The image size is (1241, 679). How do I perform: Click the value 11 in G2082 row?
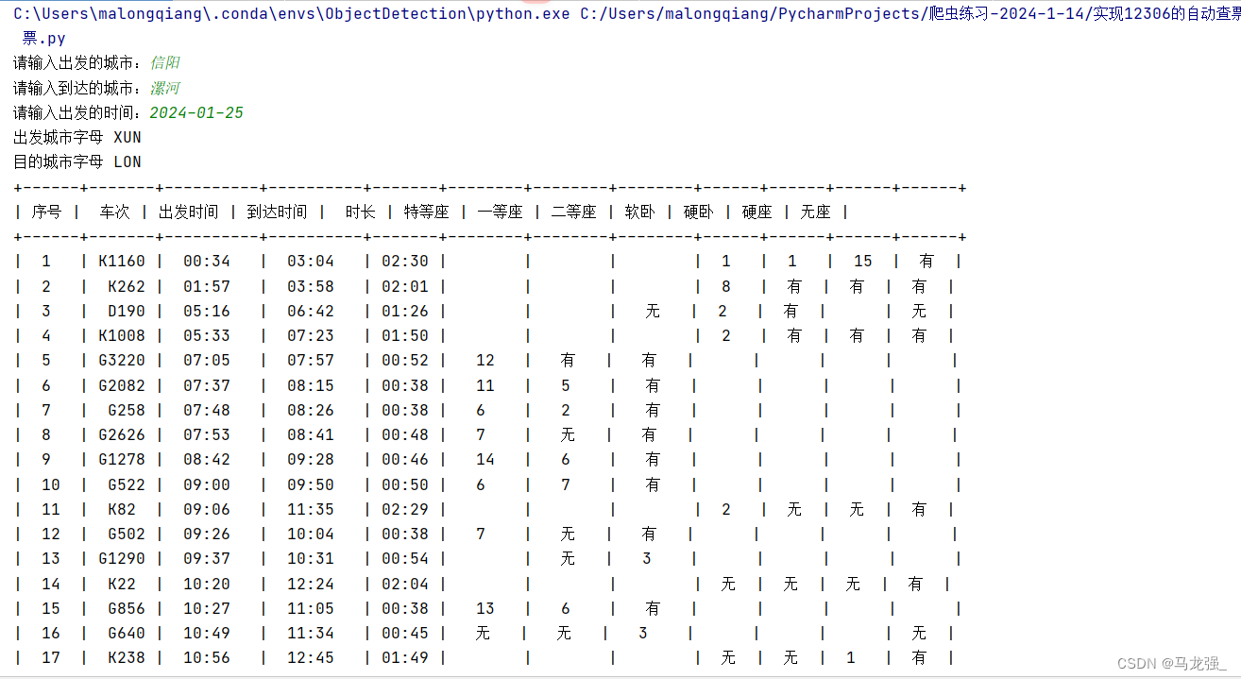pyautogui.click(x=485, y=385)
